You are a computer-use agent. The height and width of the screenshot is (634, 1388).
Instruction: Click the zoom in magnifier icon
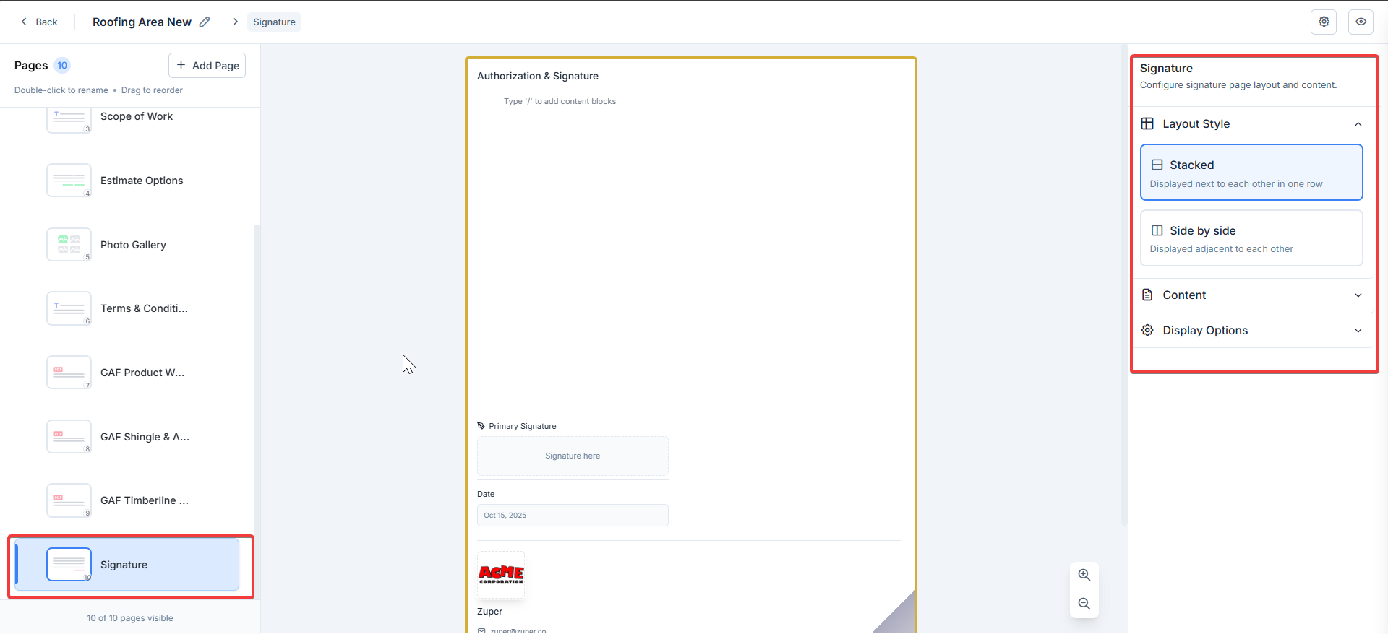1084,575
